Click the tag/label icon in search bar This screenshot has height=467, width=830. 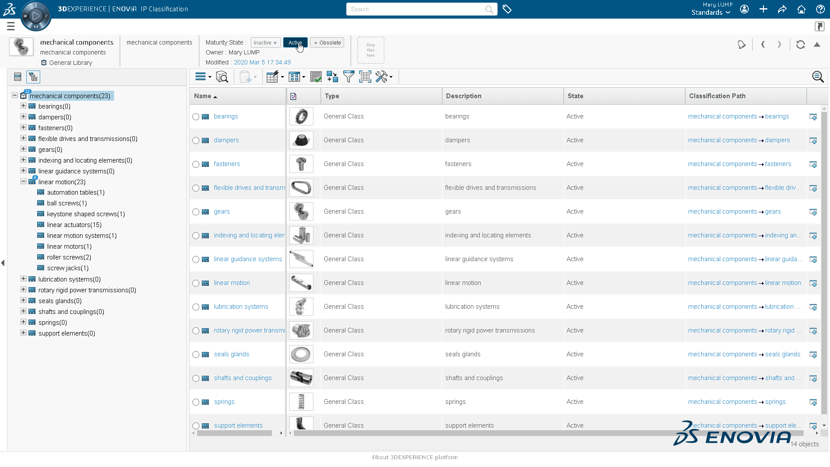(x=507, y=9)
